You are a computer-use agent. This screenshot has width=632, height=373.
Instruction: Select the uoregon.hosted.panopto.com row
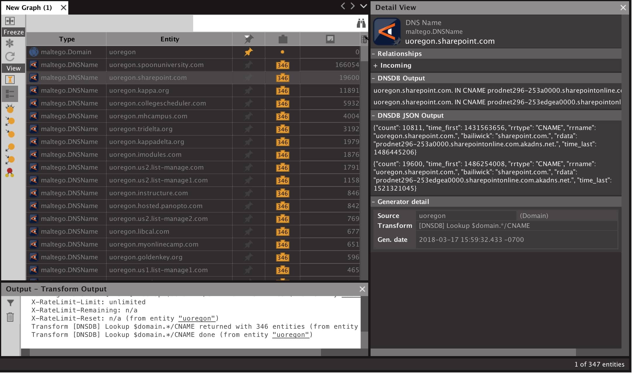[193, 206]
